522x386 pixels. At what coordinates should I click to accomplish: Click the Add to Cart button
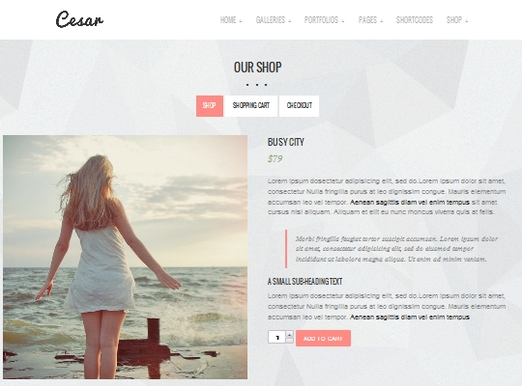coord(323,338)
